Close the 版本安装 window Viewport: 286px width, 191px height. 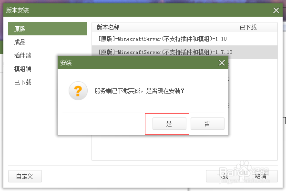(276, 10)
